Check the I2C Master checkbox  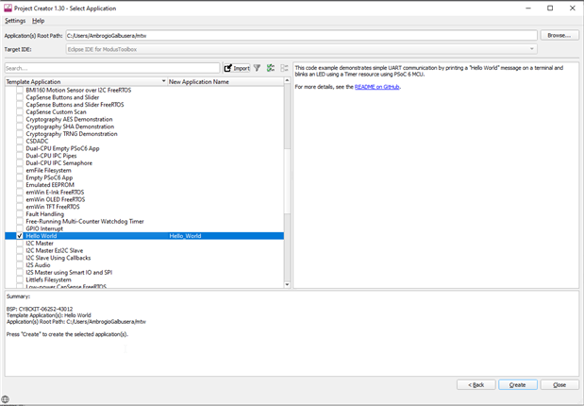point(20,243)
